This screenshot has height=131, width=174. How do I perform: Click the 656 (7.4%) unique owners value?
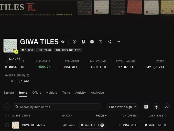coord(20,81)
